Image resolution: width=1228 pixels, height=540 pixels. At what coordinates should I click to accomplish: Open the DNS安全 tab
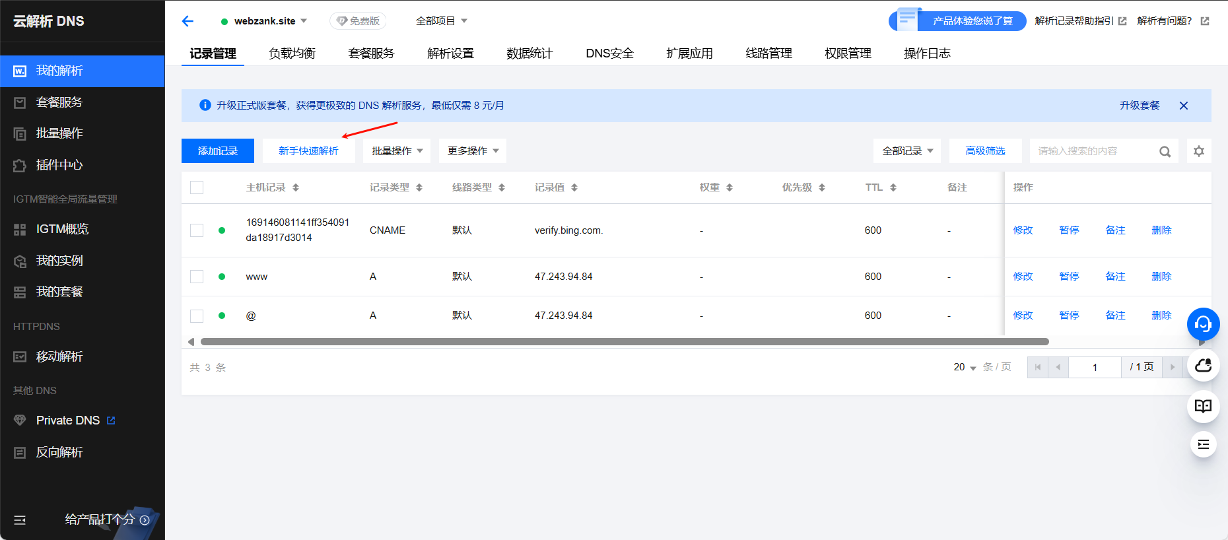pyautogui.click(x=609, y=53)
